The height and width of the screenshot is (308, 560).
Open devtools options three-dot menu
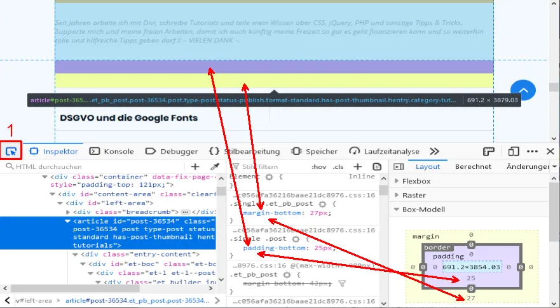pos(532,151)
